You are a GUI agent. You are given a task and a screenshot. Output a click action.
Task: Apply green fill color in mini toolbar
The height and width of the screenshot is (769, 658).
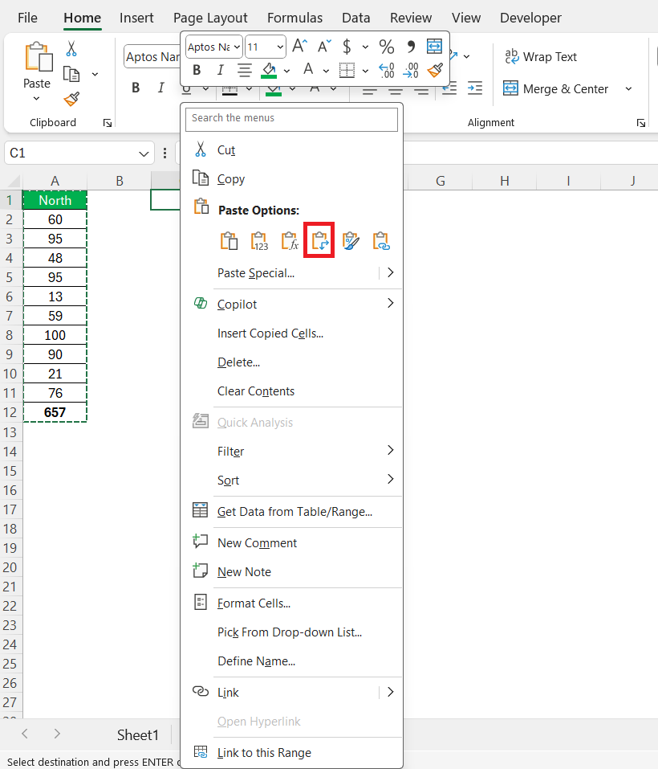[268, 70]
